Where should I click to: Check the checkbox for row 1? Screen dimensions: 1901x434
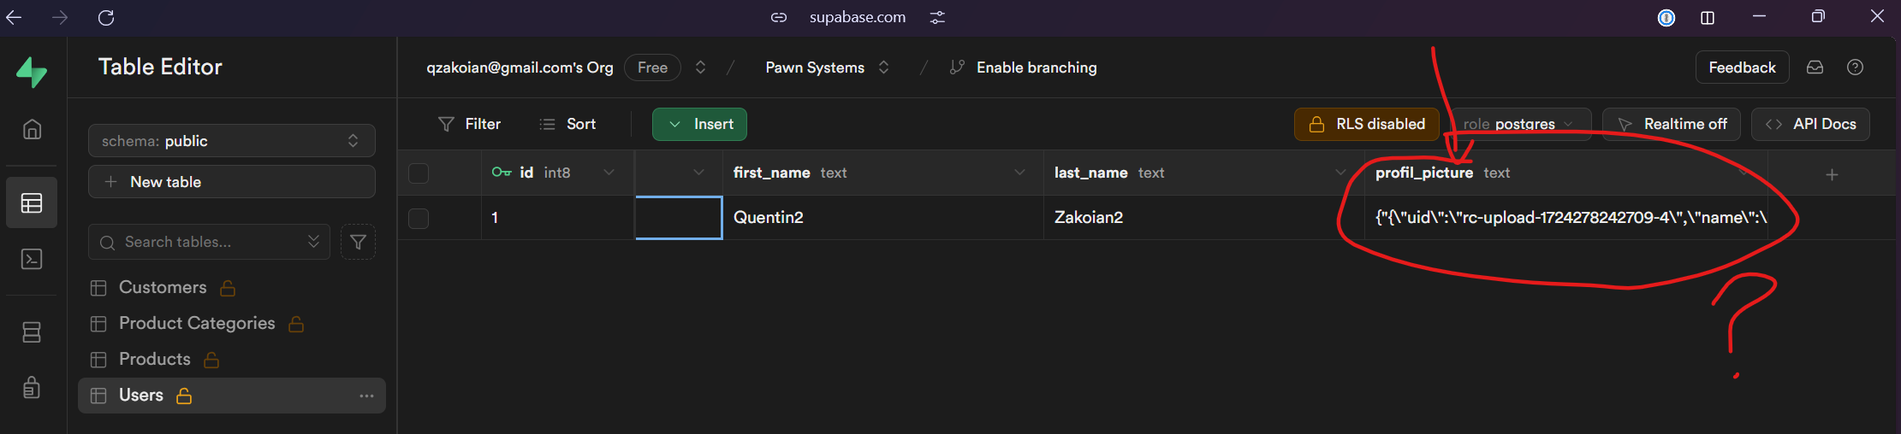tap(419, 218)
